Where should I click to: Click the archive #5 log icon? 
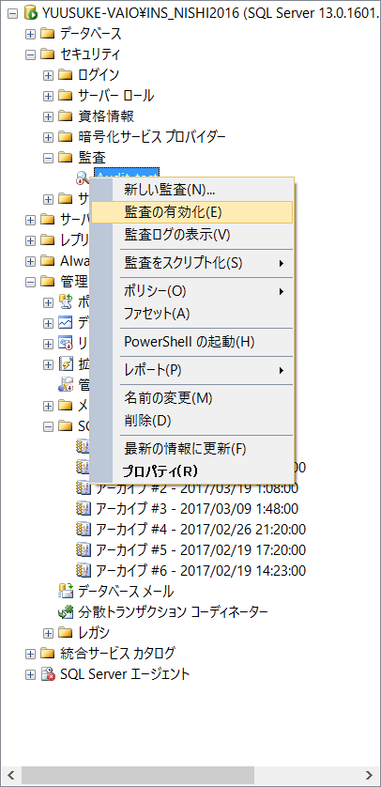click(x=84, y=549)
